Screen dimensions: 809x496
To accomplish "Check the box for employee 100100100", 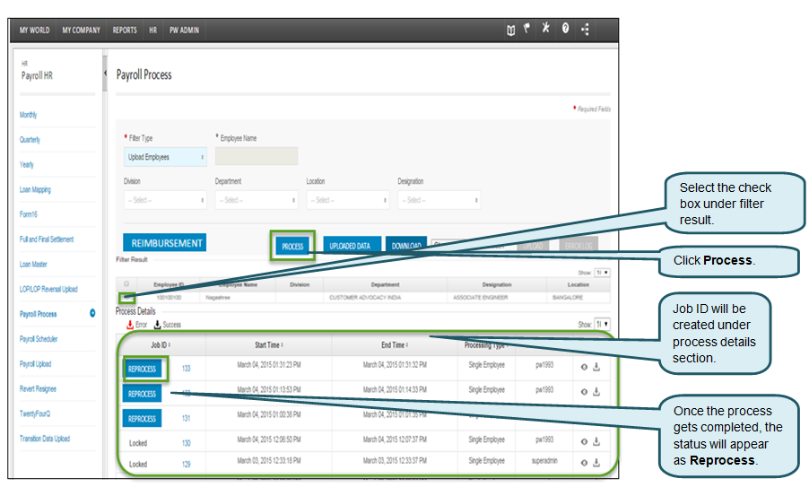I will [x=126, y=296].
